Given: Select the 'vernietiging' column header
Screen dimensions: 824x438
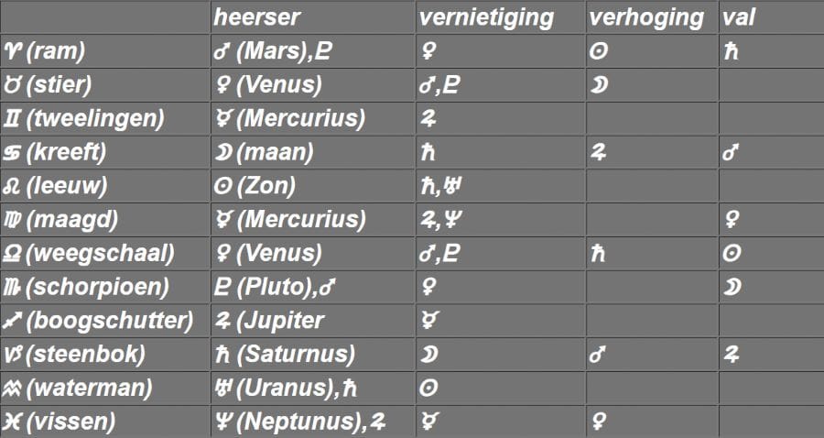Looking at the screenshot, I should [x=486, y=17].
